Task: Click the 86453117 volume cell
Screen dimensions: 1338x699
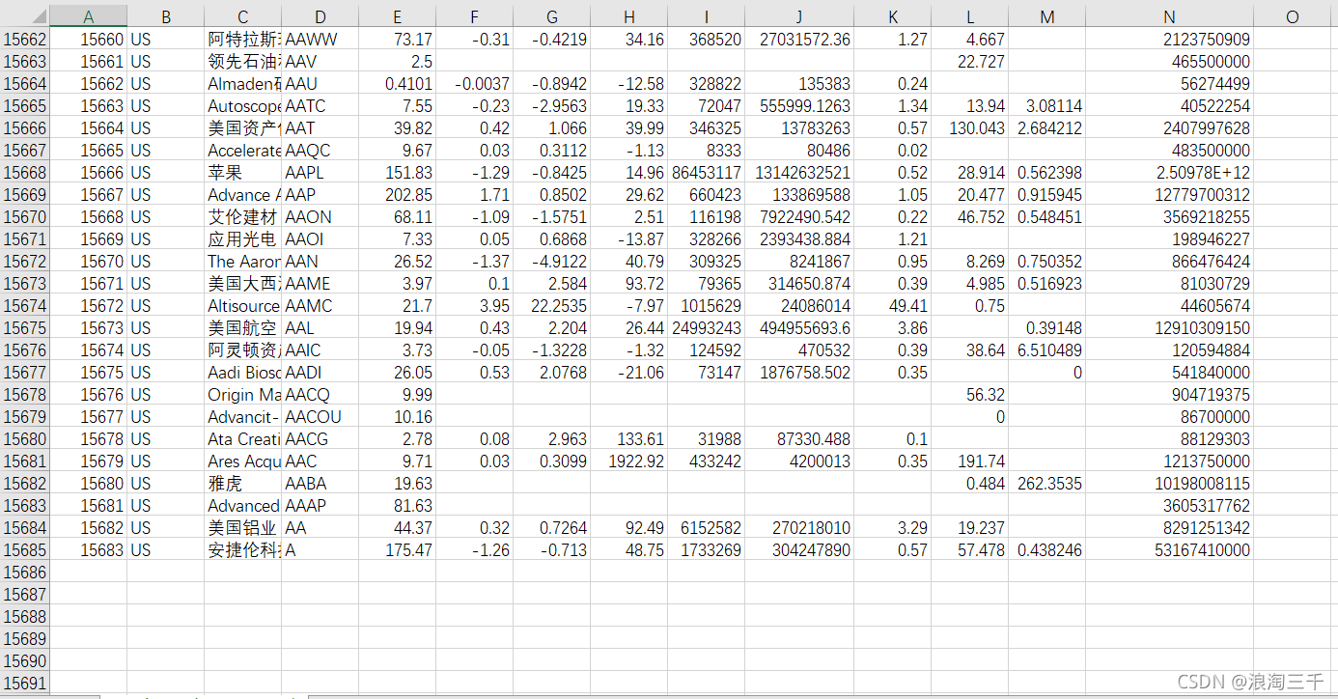Action: click(707, 173)
